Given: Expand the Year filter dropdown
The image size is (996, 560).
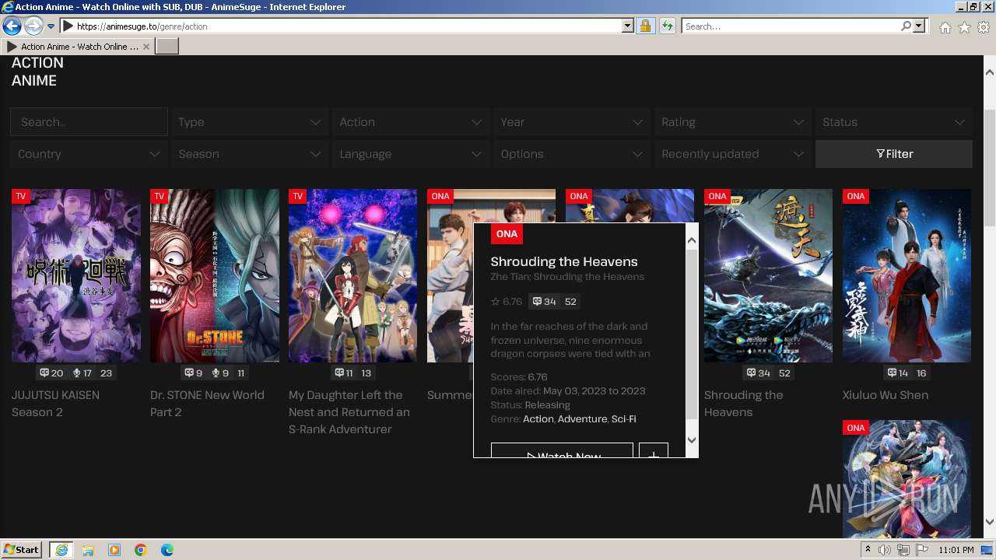Looking at the screenshot, I should 571,122.
